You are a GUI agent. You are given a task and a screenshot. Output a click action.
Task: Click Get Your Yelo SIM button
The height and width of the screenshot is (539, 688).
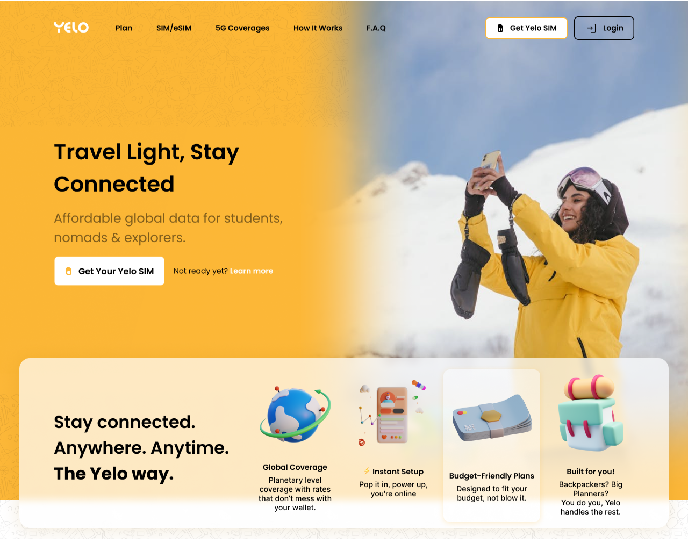tap(109, 271)
